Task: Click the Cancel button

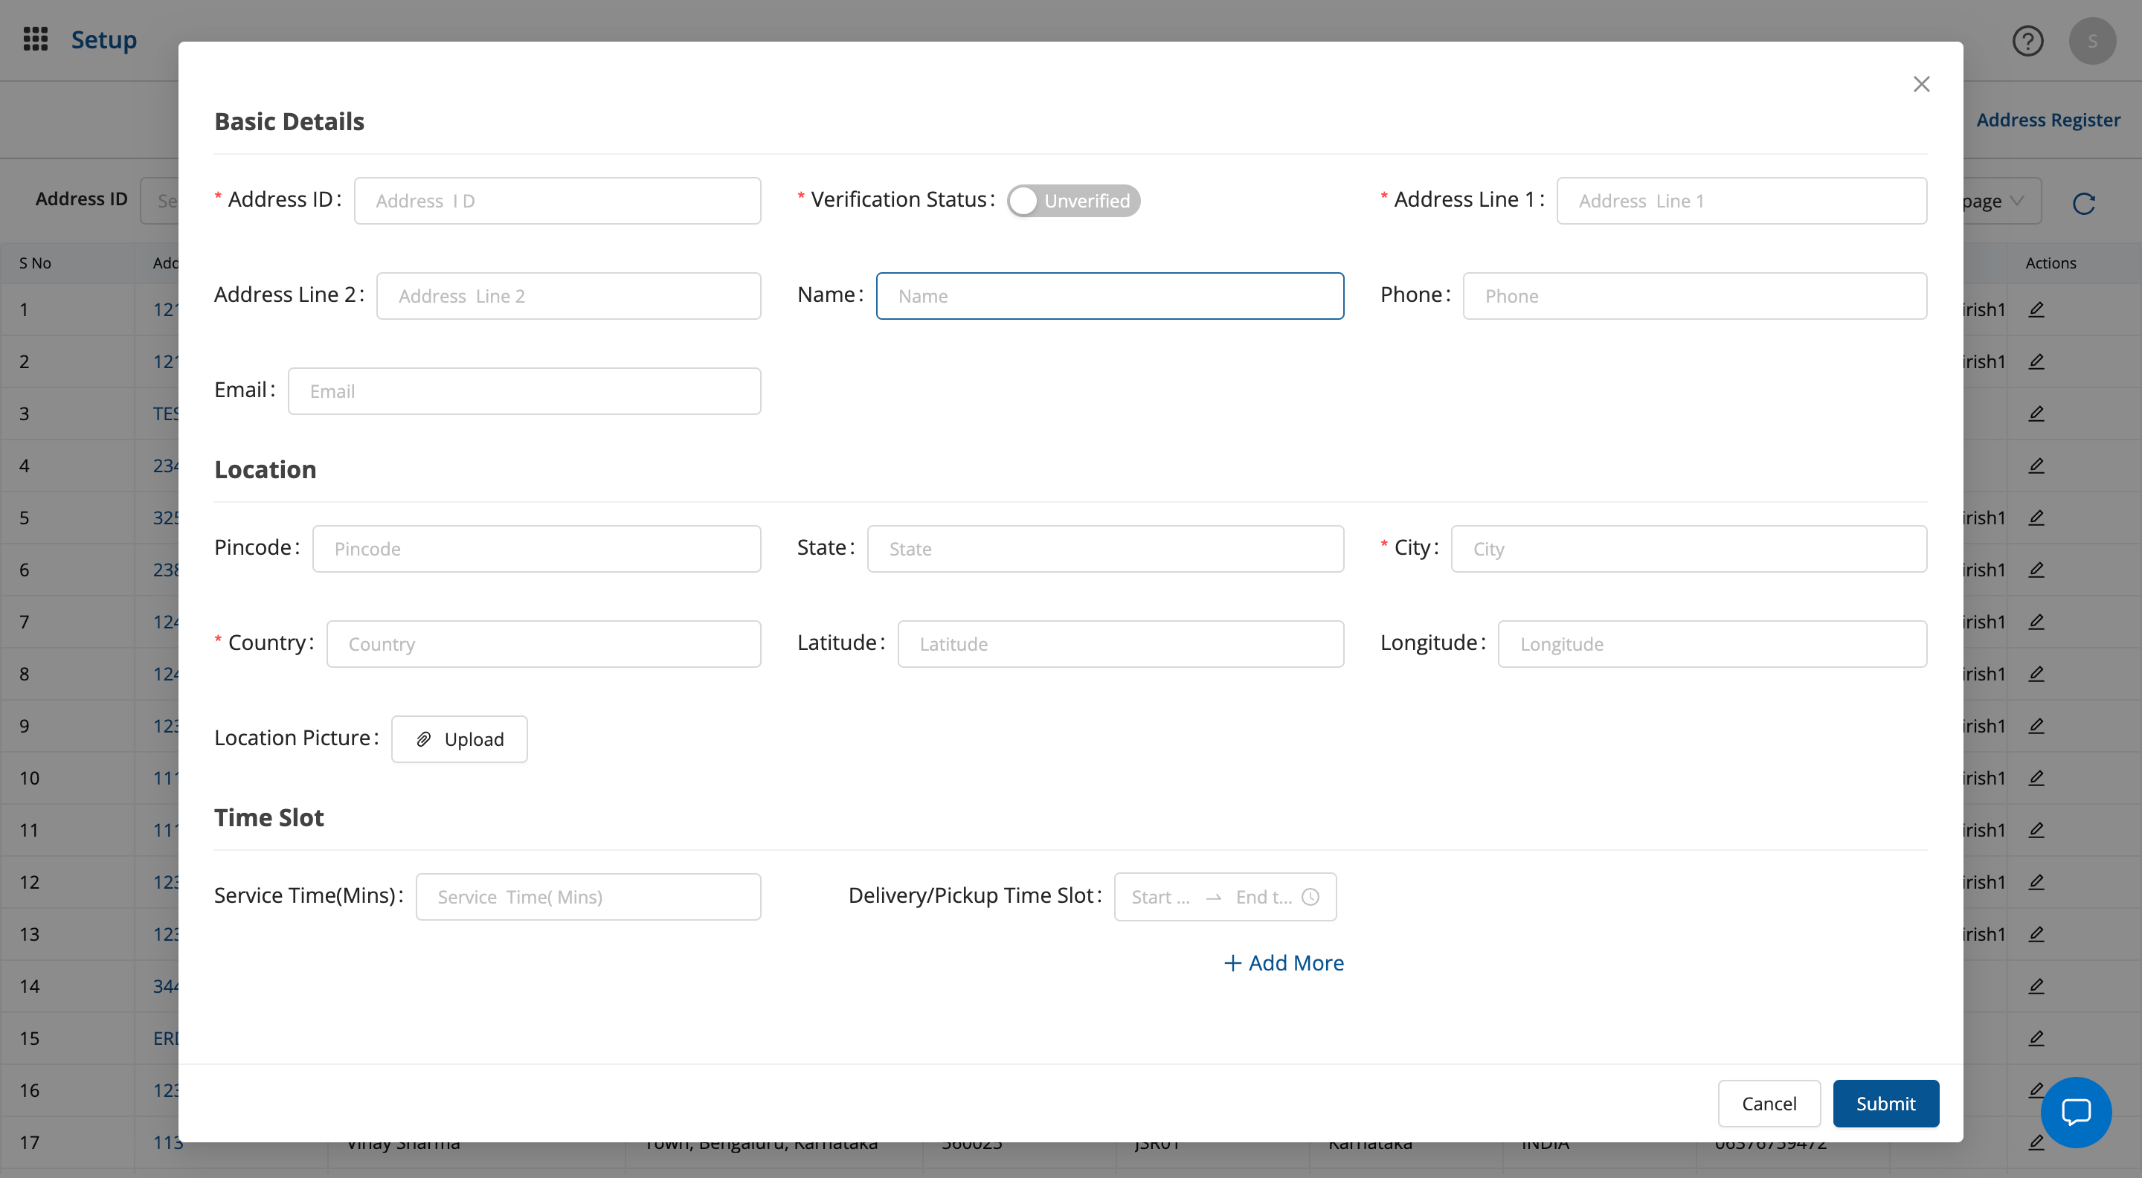Action: click(1769, 1103)
